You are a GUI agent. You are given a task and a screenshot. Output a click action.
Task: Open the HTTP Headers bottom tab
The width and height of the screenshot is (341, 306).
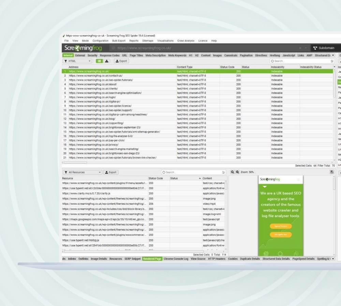pyautogui.click(x=217, y=259)
